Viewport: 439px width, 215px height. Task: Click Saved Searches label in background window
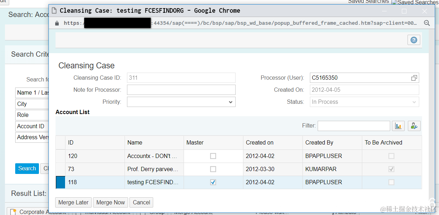pos(368,2)
